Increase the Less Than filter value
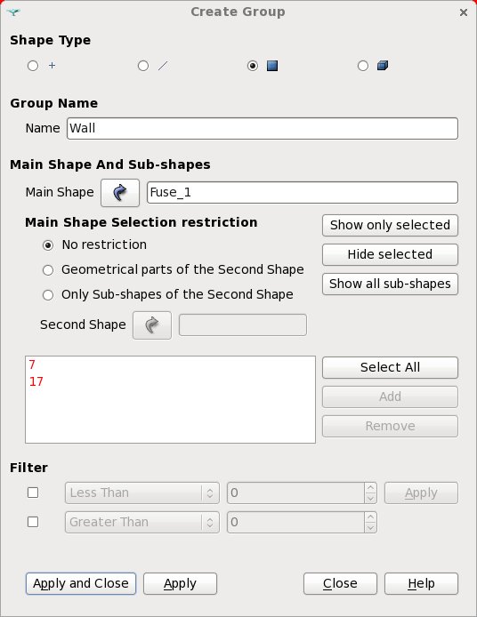 tap(370, 488)
